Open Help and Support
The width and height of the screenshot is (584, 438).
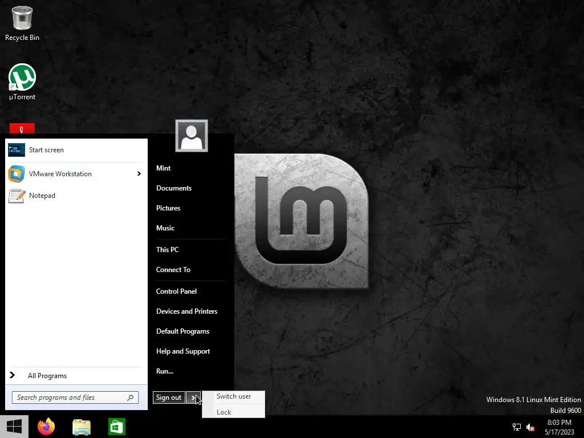coord(183,351)
